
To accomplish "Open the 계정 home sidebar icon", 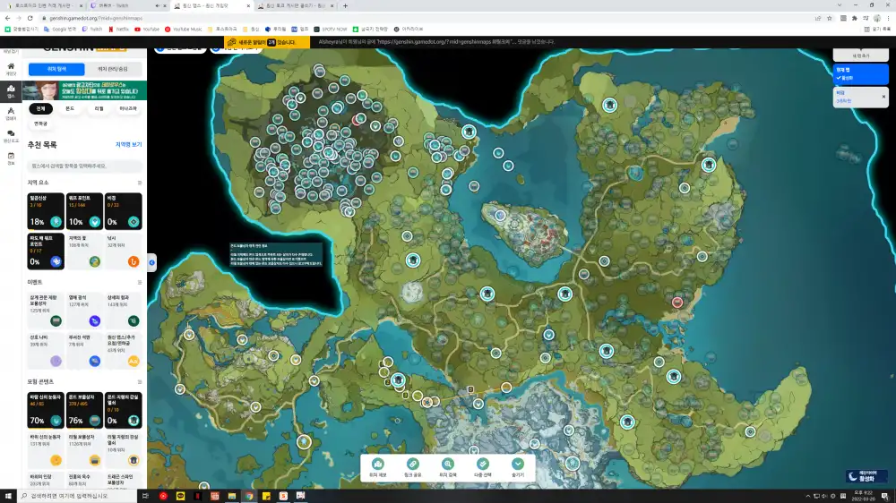I will pyautogui.click(x=11, y=68).
